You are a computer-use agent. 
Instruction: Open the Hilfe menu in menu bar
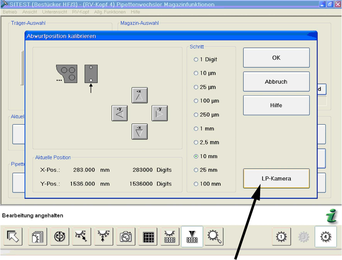(x=135, y=12)
